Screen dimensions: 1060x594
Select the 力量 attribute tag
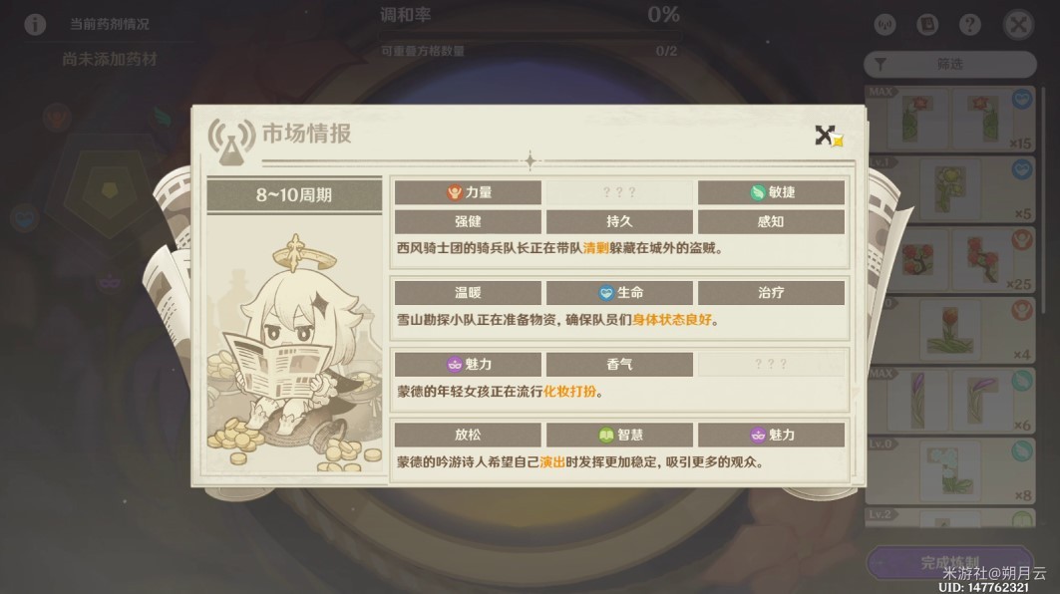coord(468,192)
